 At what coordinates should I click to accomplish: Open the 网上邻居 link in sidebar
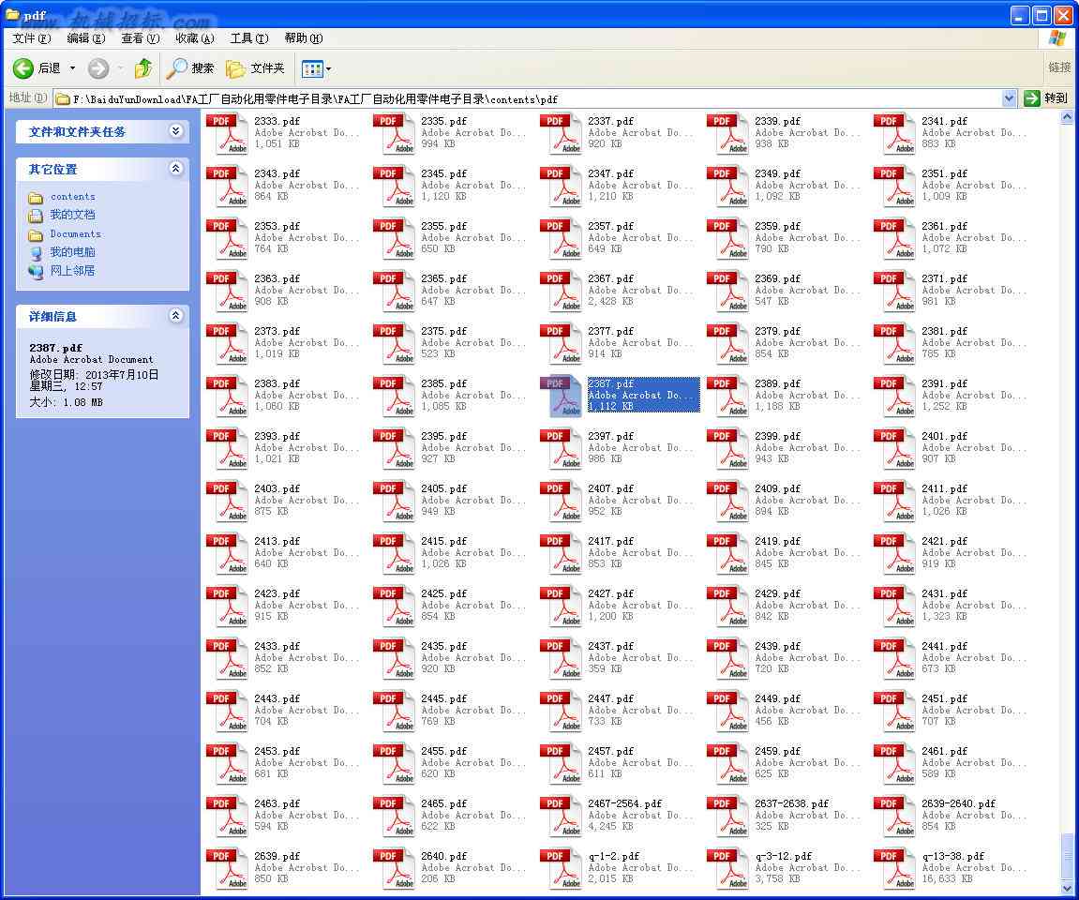[72, 270]
